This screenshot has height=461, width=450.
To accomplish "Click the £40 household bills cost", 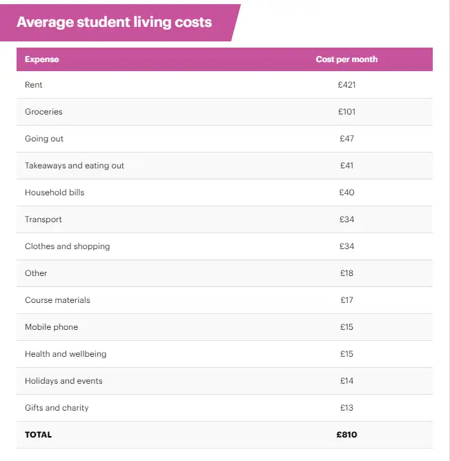I will point(346,193).
